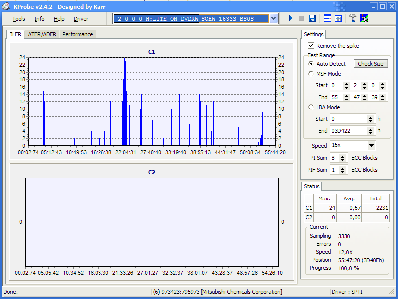Open the Info menu
Screen dimensions: 398x299
pos(39,19)
